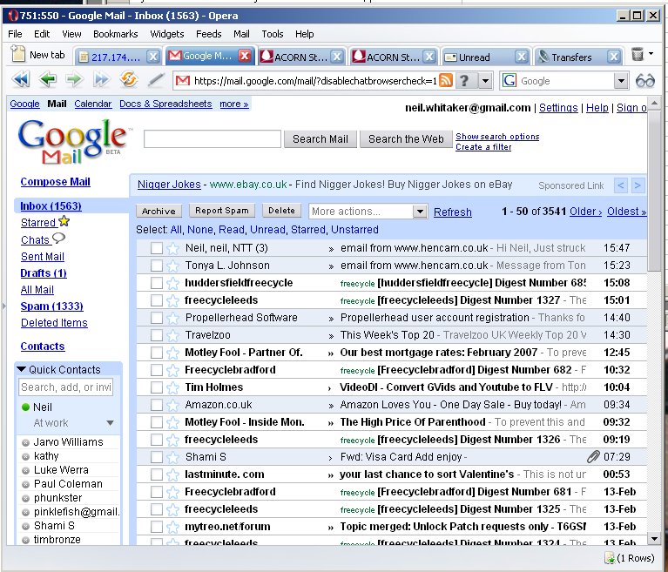The image size is (668, 572).
Task: Star the Tonya L. Johnson email
Action: [172, 266]
